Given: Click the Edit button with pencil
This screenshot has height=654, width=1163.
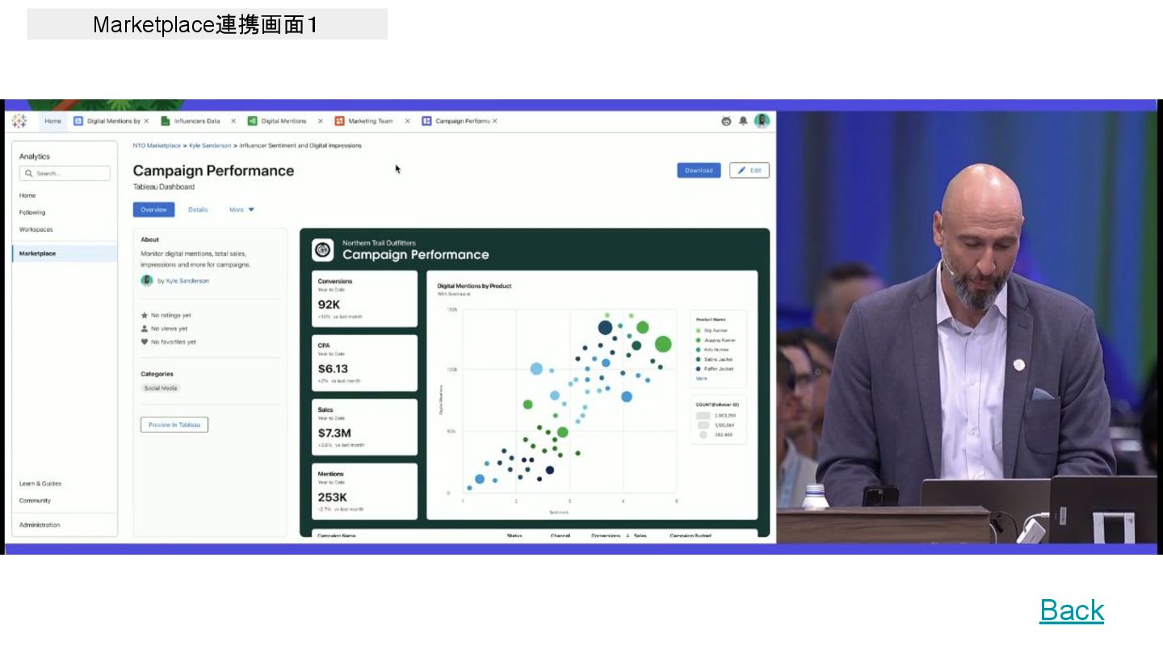Looking at the screenshot, I should coord(749,170).
